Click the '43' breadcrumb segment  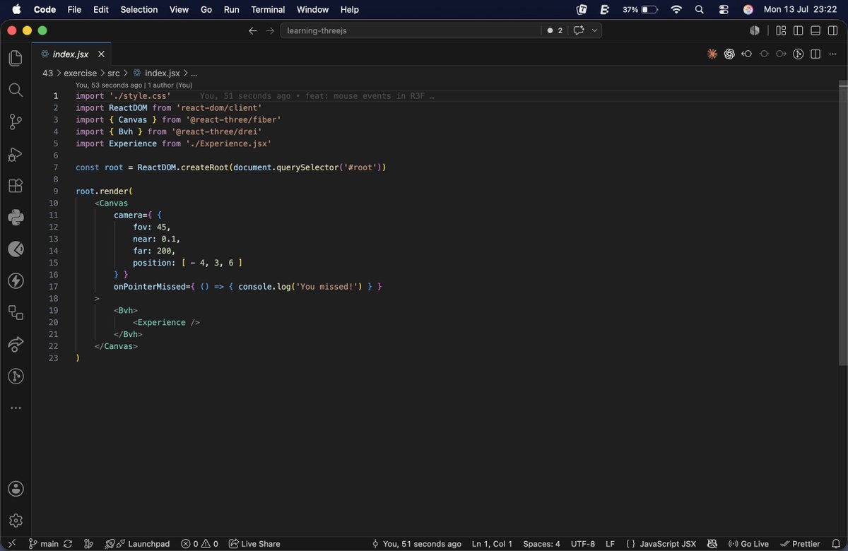47,73
